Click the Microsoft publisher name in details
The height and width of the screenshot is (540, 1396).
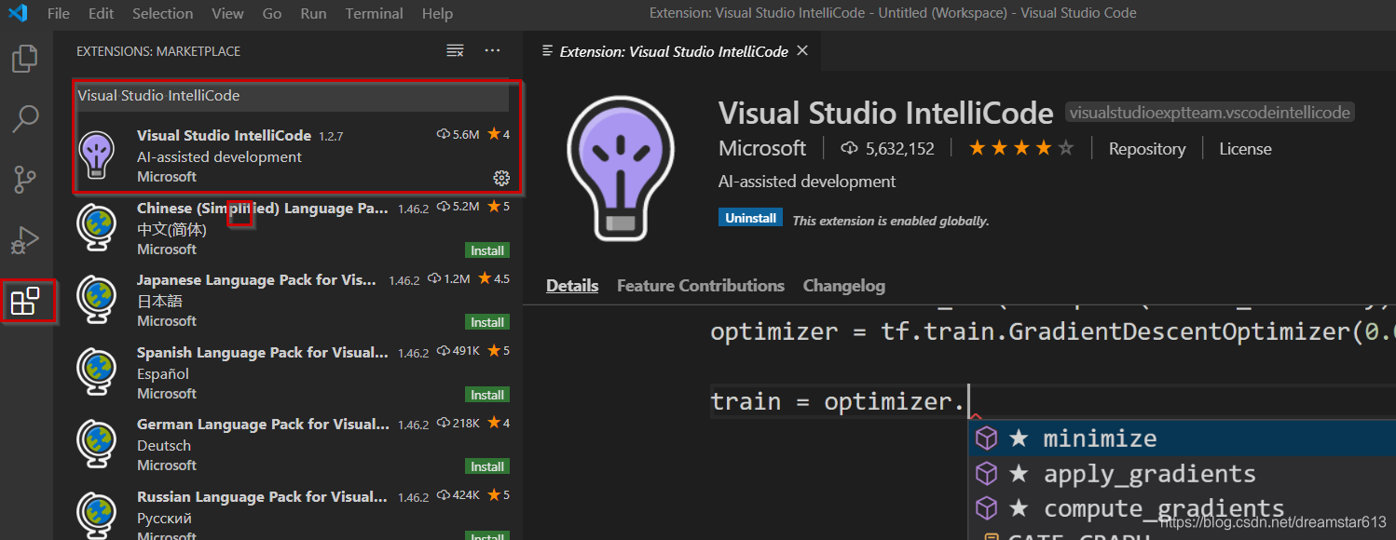tap(762, 148)
